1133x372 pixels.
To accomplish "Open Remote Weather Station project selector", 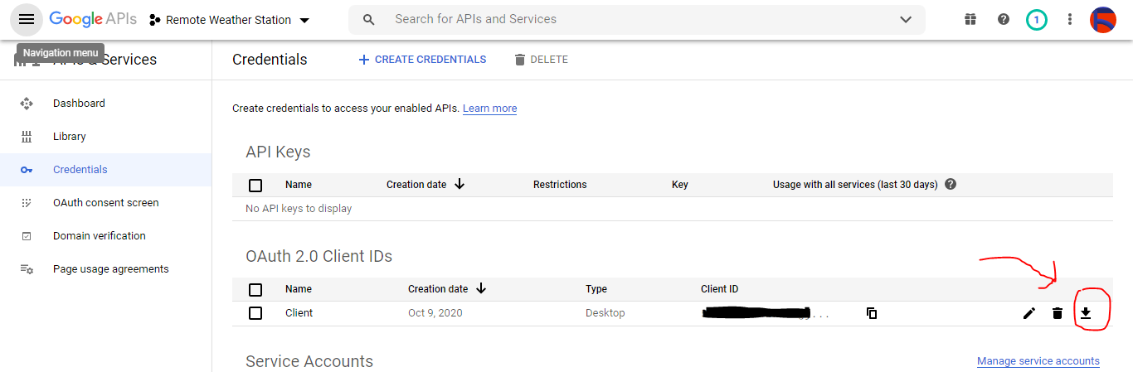I will [229, 20].
